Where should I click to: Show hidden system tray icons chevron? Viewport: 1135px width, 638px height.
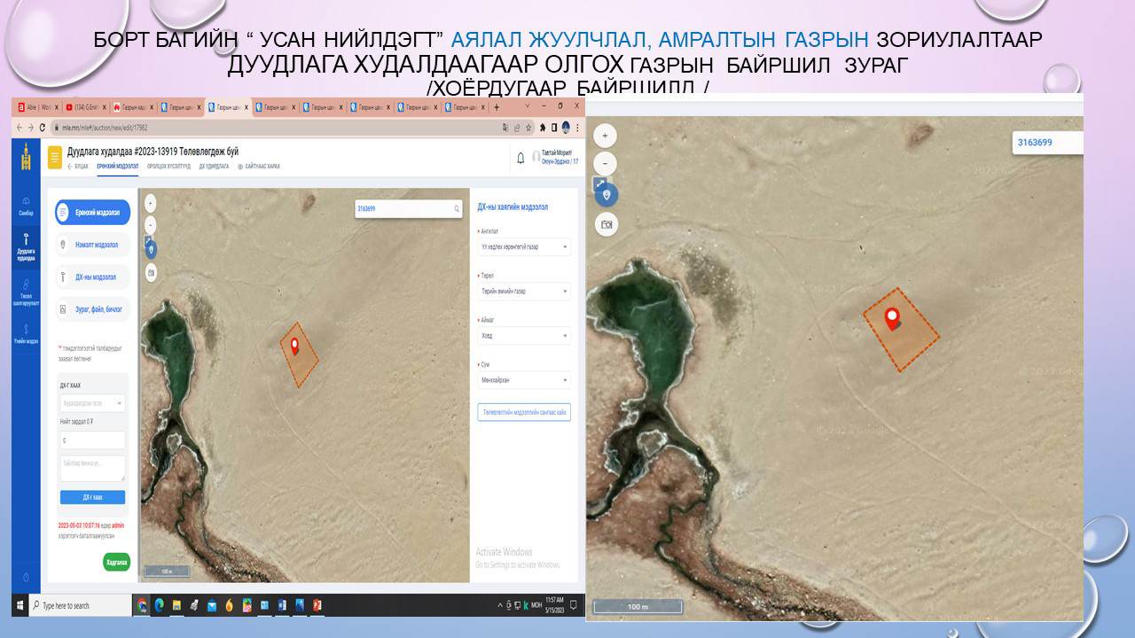[x=499, y=605]
